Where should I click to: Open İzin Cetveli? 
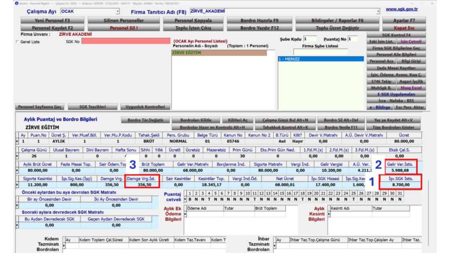click(x=411, y=42)
